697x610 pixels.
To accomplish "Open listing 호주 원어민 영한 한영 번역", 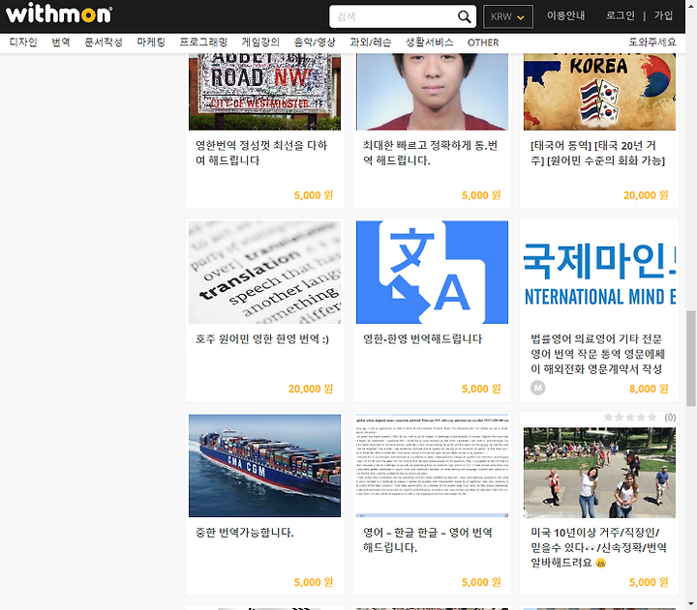I will (262, 339).
